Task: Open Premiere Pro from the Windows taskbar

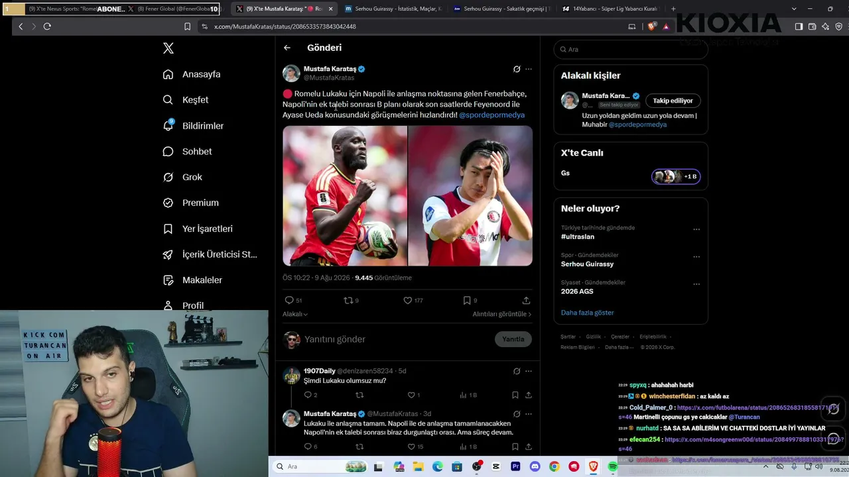Action: [x=515, y=466]
